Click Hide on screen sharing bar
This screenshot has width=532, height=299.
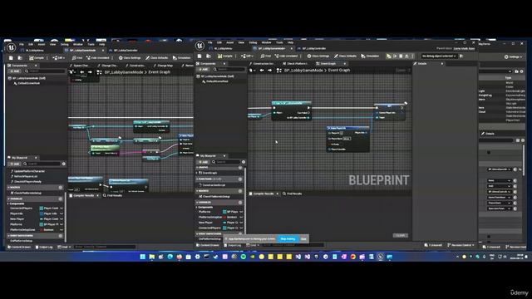point(303,239)
